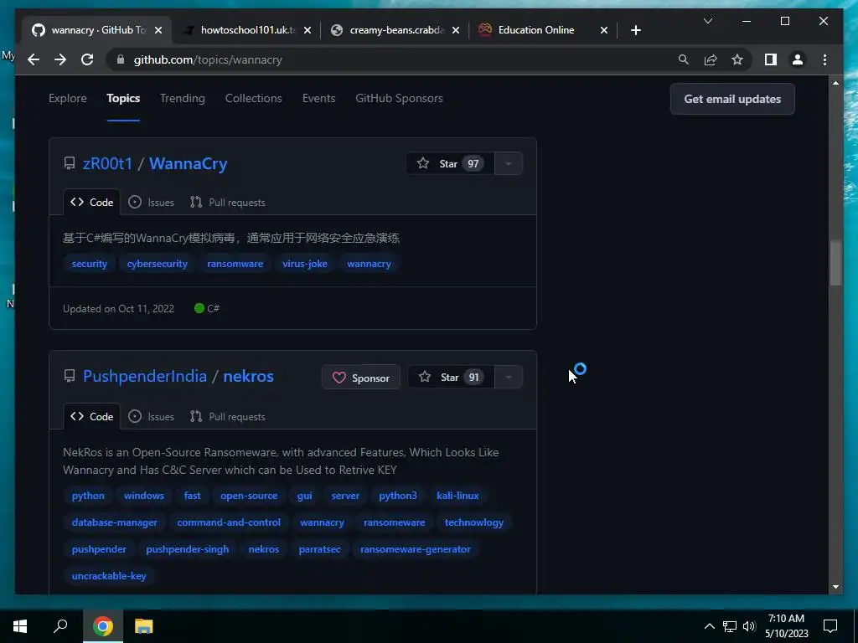Open the notification center icon
Viewport: 858px width, 643px height.
(x=830, y=626)
